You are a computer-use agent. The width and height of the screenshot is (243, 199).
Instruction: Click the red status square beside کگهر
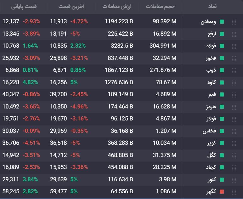click(222, 192)
